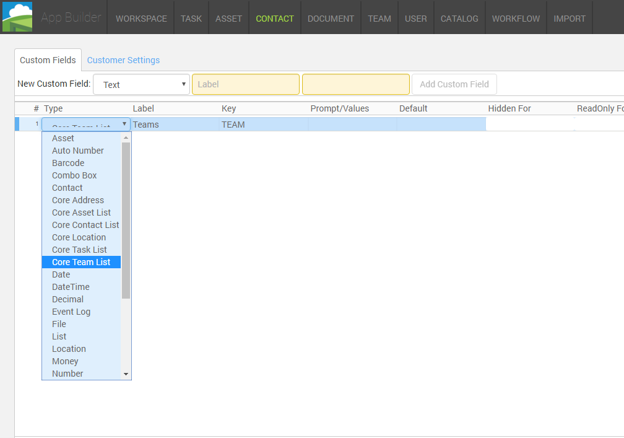Click the Add Custom Field button
624x438 pixels.
[x=454, y=84]
